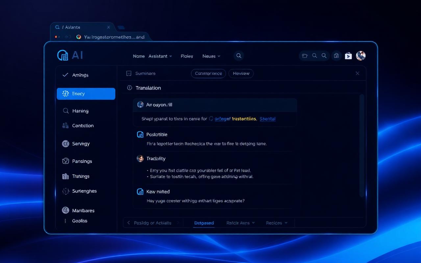Click the red window control dot

click(56, 37)
